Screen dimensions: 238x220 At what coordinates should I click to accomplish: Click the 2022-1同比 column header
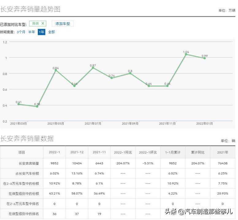[123, 152]
